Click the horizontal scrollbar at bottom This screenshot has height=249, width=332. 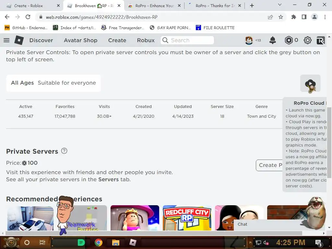point(153,233)
